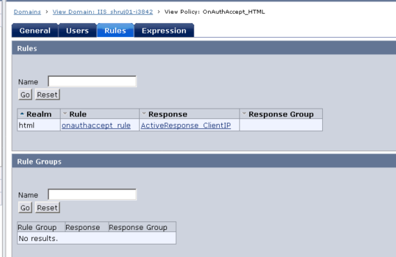Click the html realm cell
Viewport: 396px width, 257px height.
tap(39, 125)
